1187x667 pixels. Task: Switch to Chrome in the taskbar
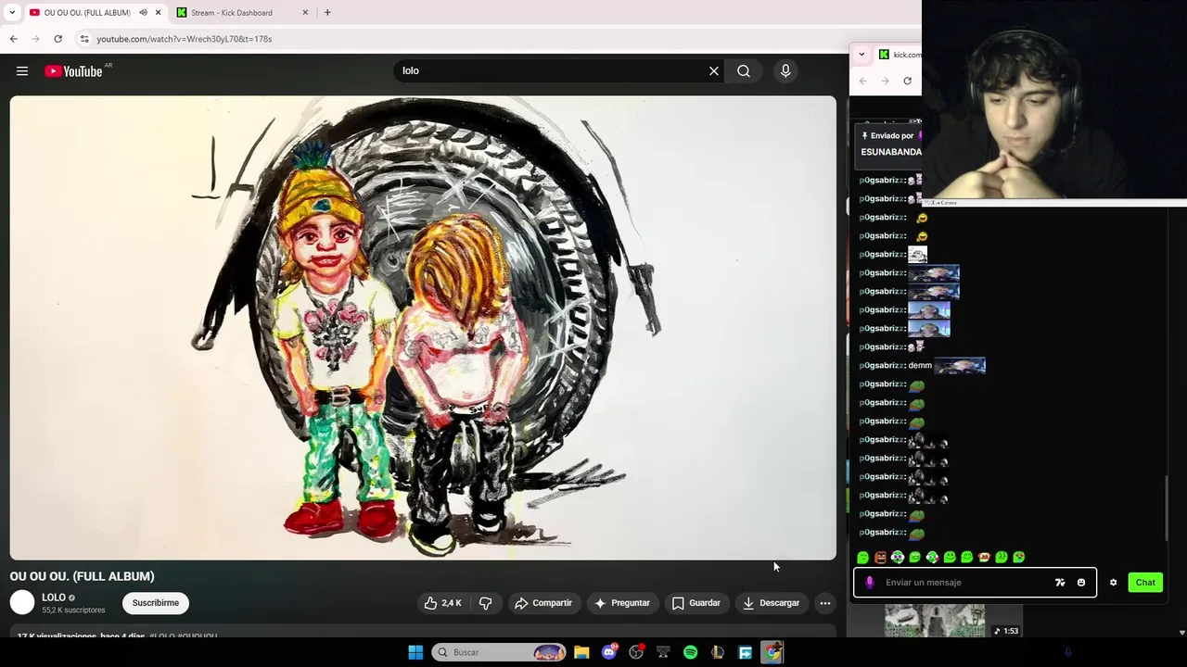[x=772, y=652]
